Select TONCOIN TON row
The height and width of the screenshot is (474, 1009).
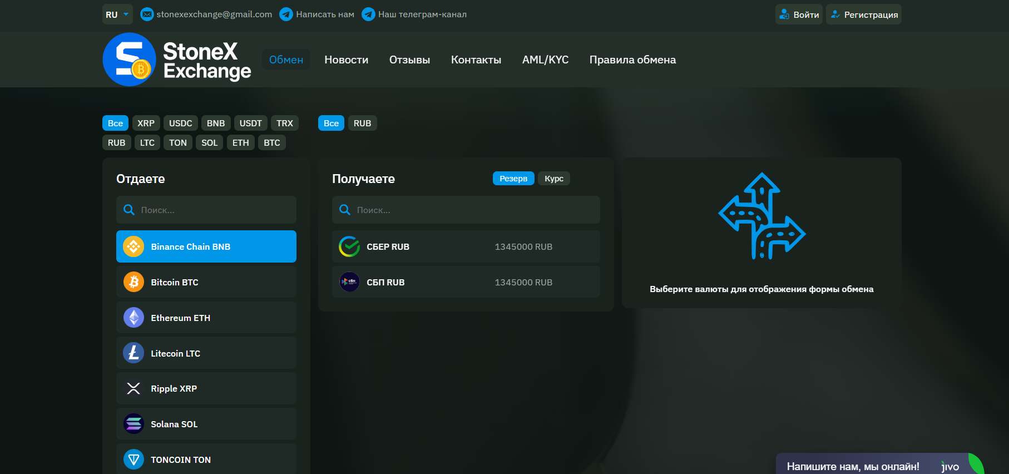coord(206,460)
